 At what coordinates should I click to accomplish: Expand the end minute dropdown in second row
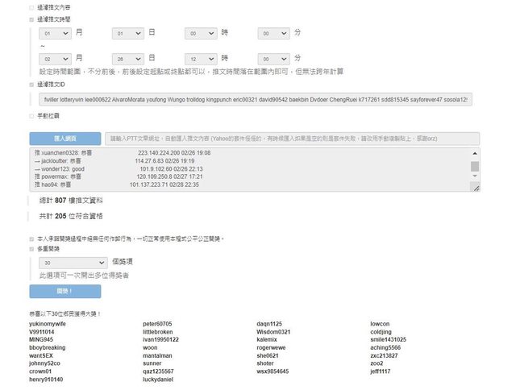[273, 59]
